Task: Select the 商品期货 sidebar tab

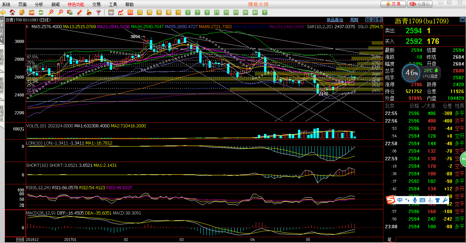Action: point(2,58)
